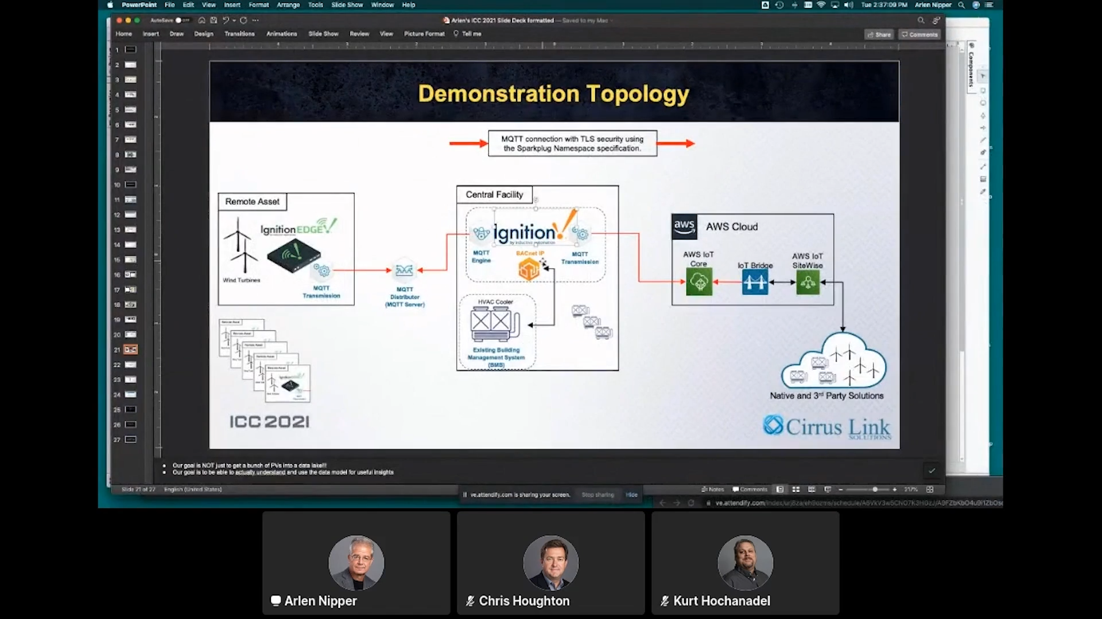Select the arrow tool in the Components panel

pyautogui.click(x=984, y=75)
